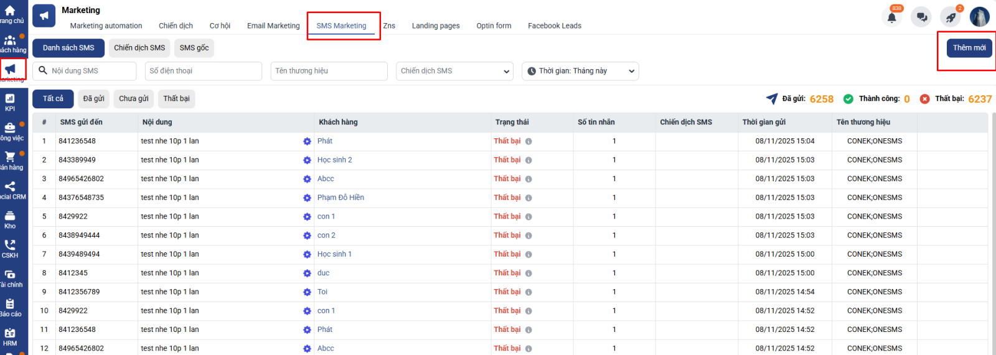The width and height of the screenshot is (996, 355).
Task: Open user profile avatar
Action: point(979,17)
